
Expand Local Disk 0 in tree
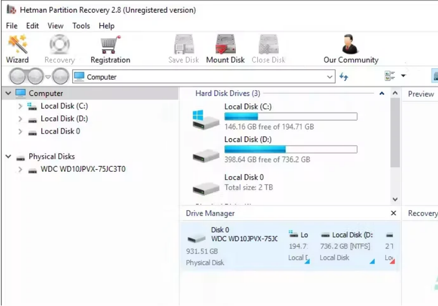20,132
